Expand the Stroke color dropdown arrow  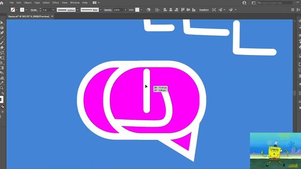(26, 10)
